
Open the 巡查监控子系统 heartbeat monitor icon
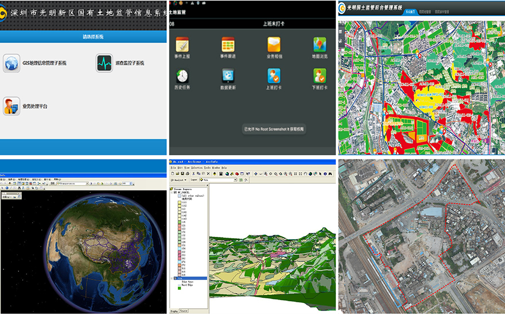pos(104,63)
